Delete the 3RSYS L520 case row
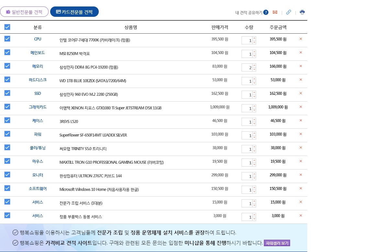Viewport: 373px width, 252px height. click(x=301, y=120)
